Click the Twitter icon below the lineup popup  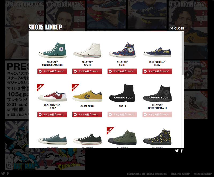tap(177, 151)
